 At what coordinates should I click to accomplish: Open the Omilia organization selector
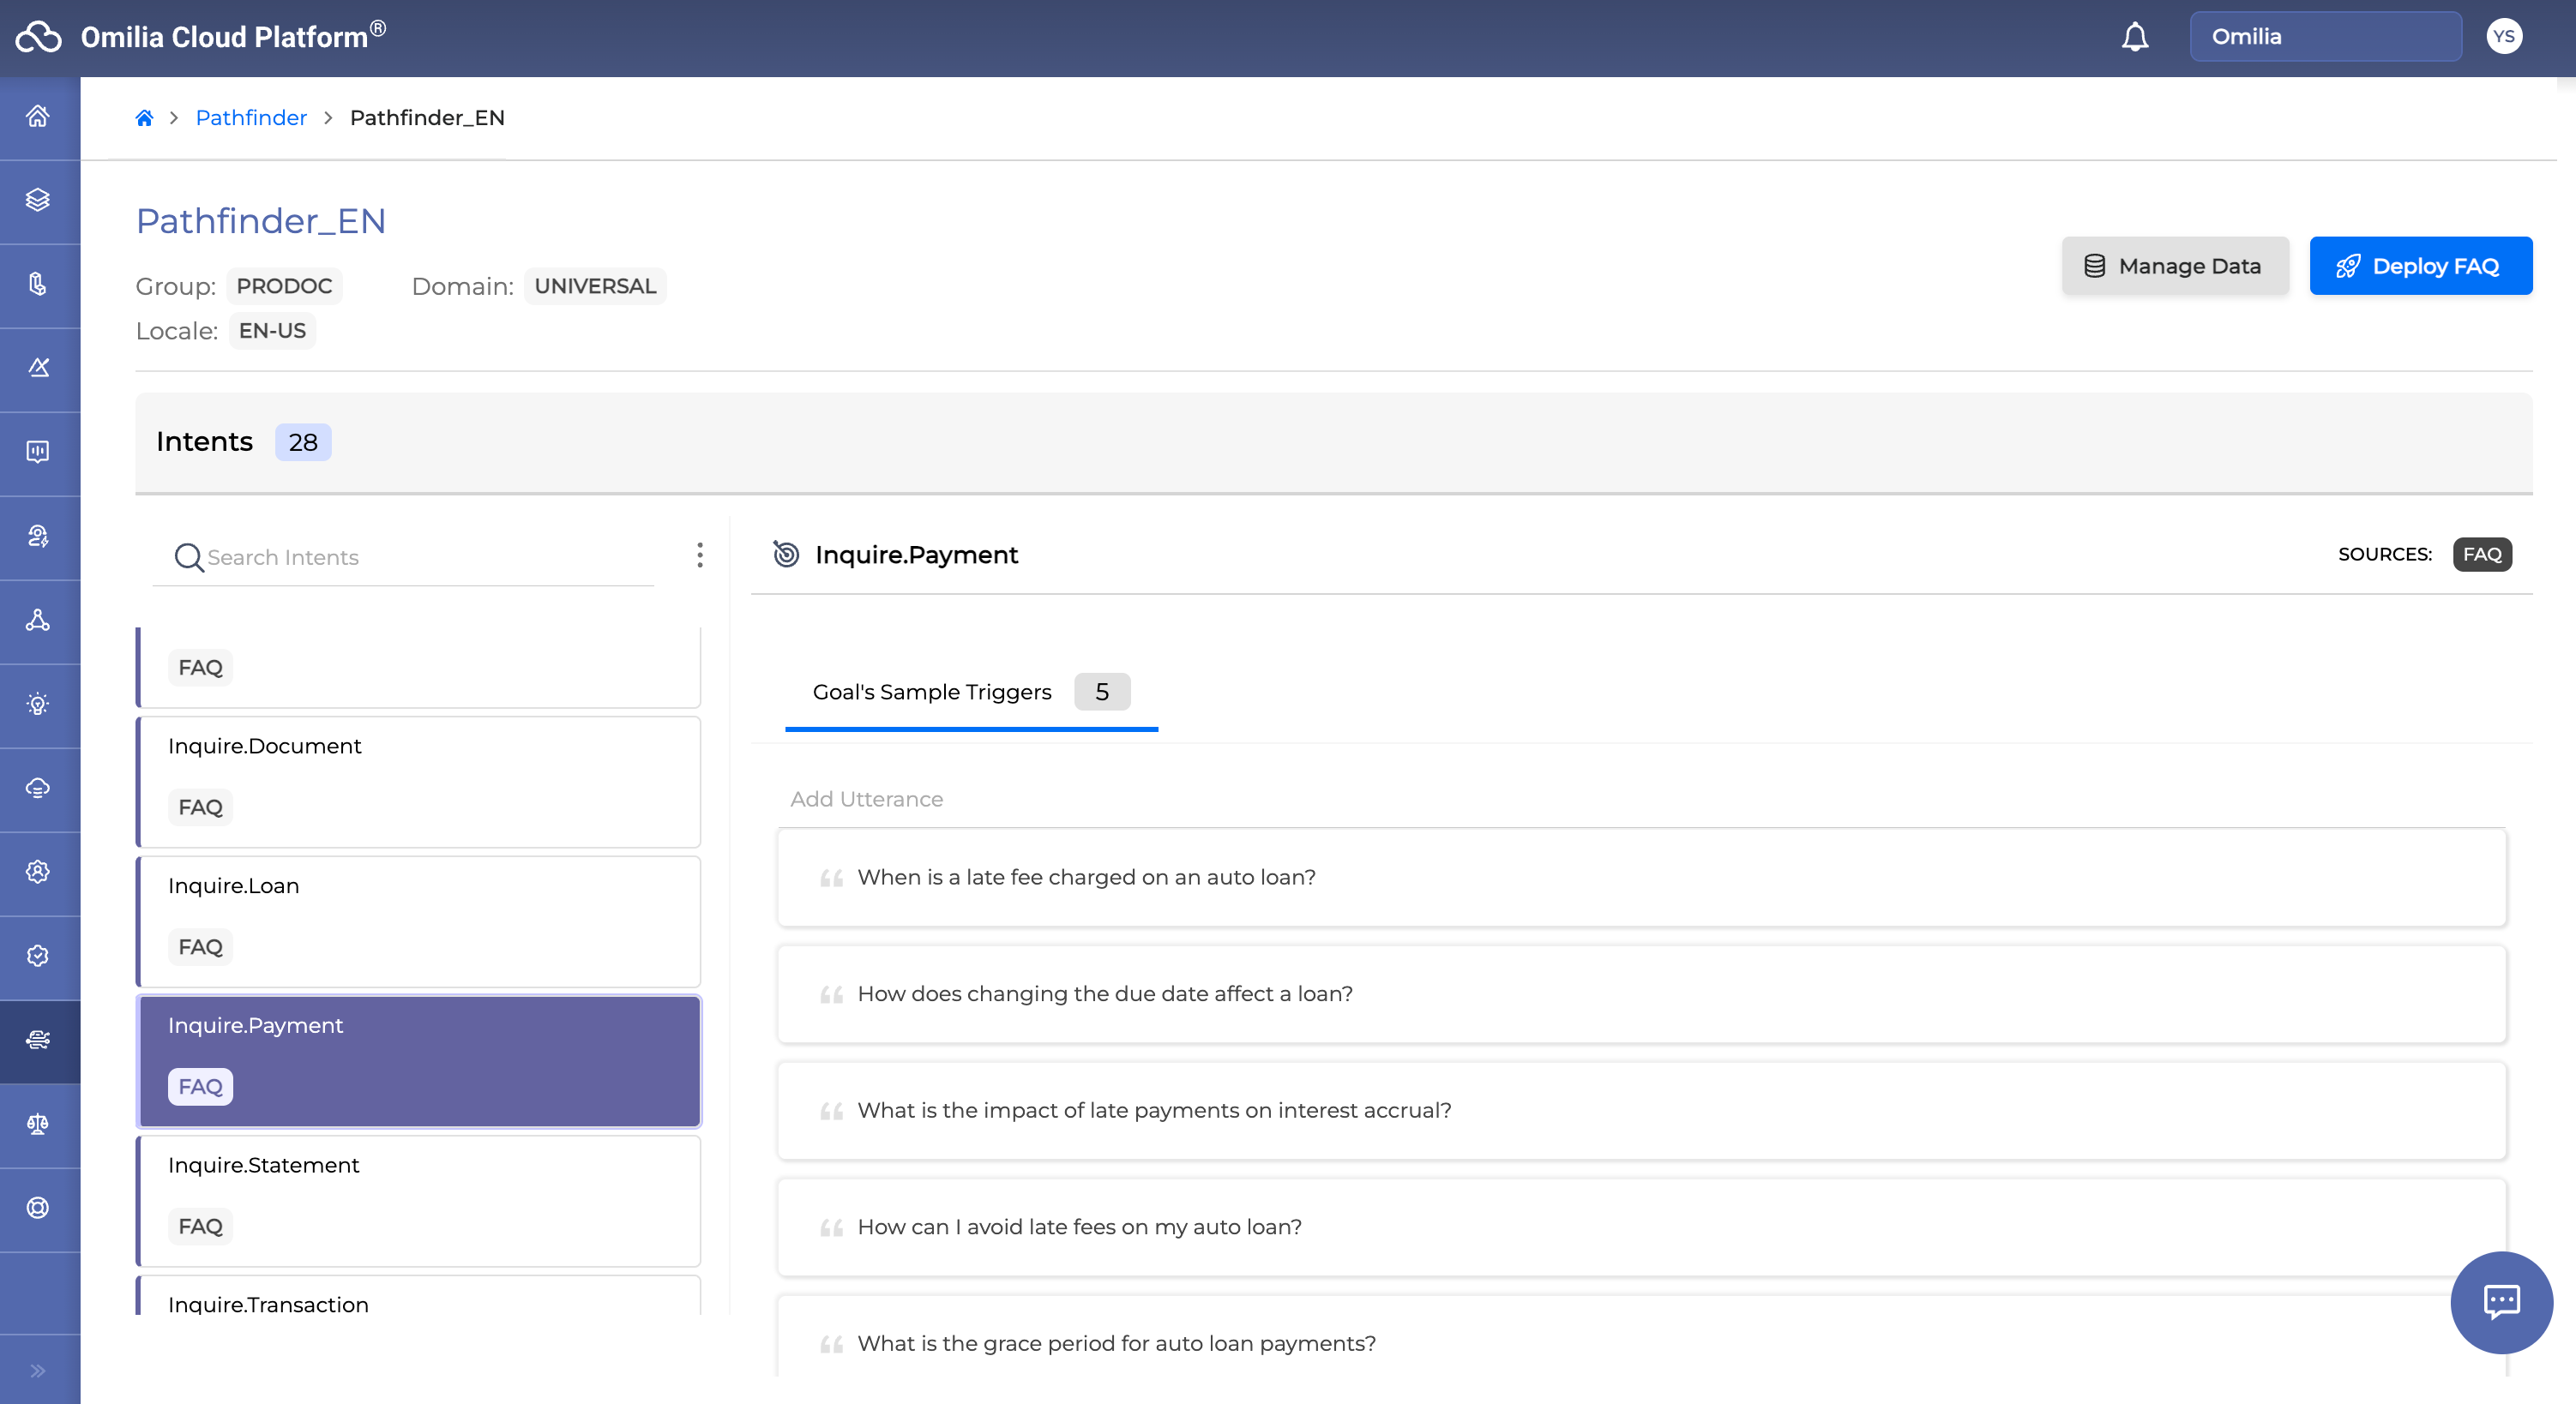[2325, 37]
